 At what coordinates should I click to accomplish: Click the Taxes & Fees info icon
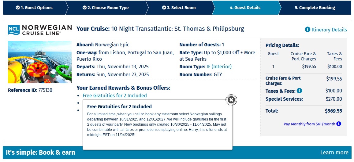[299, 91]
